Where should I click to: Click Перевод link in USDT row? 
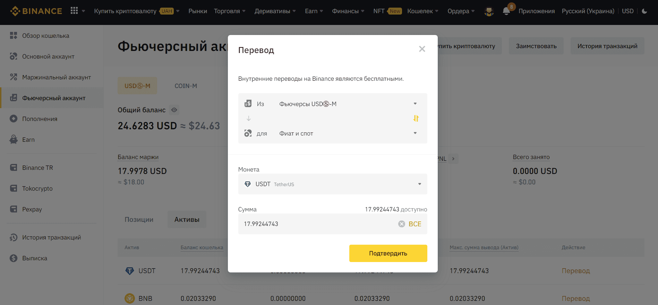pyautogui.click(x=576, y=271)
